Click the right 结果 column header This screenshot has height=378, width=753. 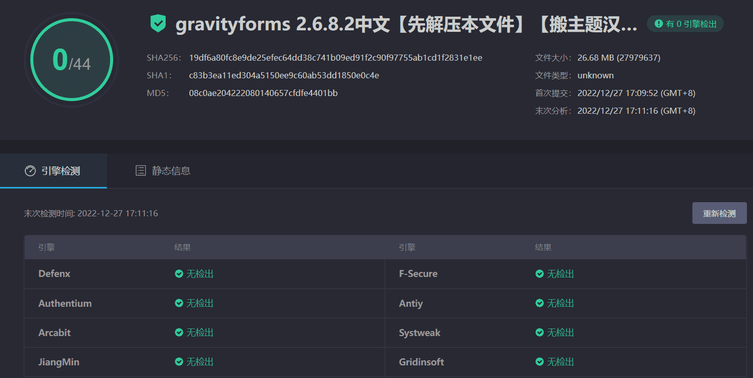tap(543, 248)
